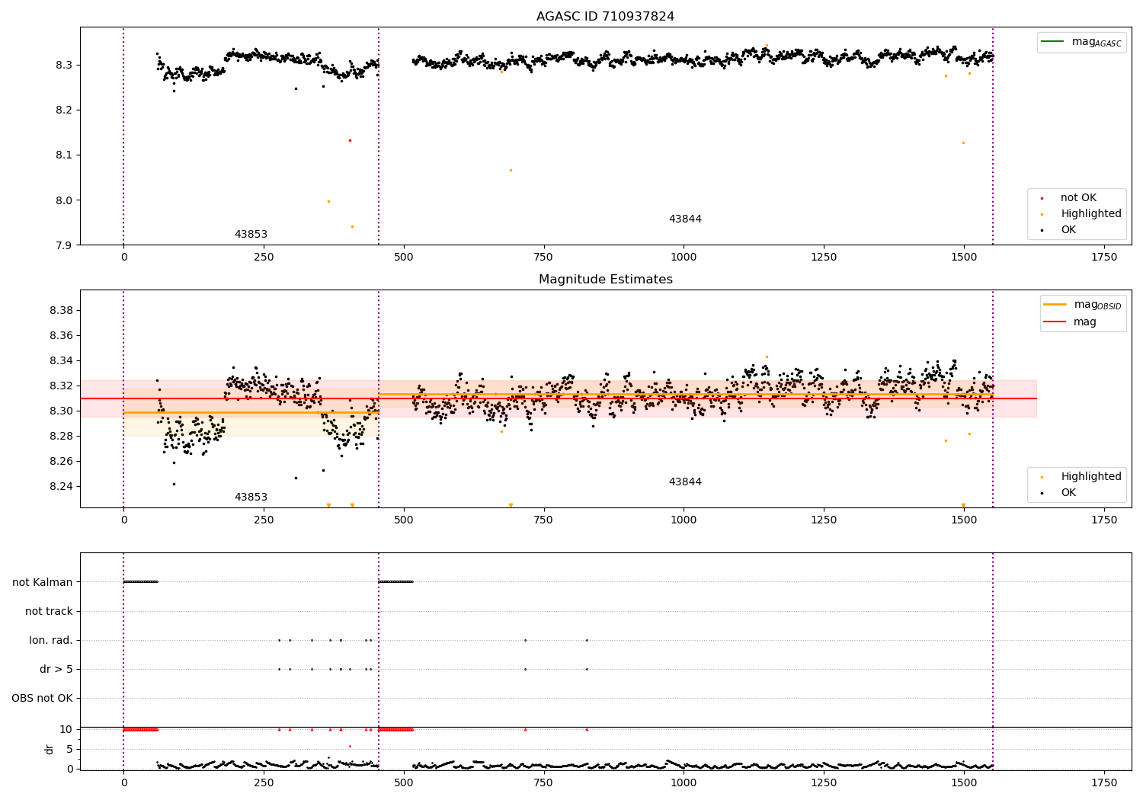This screenshot has width=1143, height=800.
Task: Click 'Highlighted' legend label in the top plot
Action: (x=1091, y=213)
